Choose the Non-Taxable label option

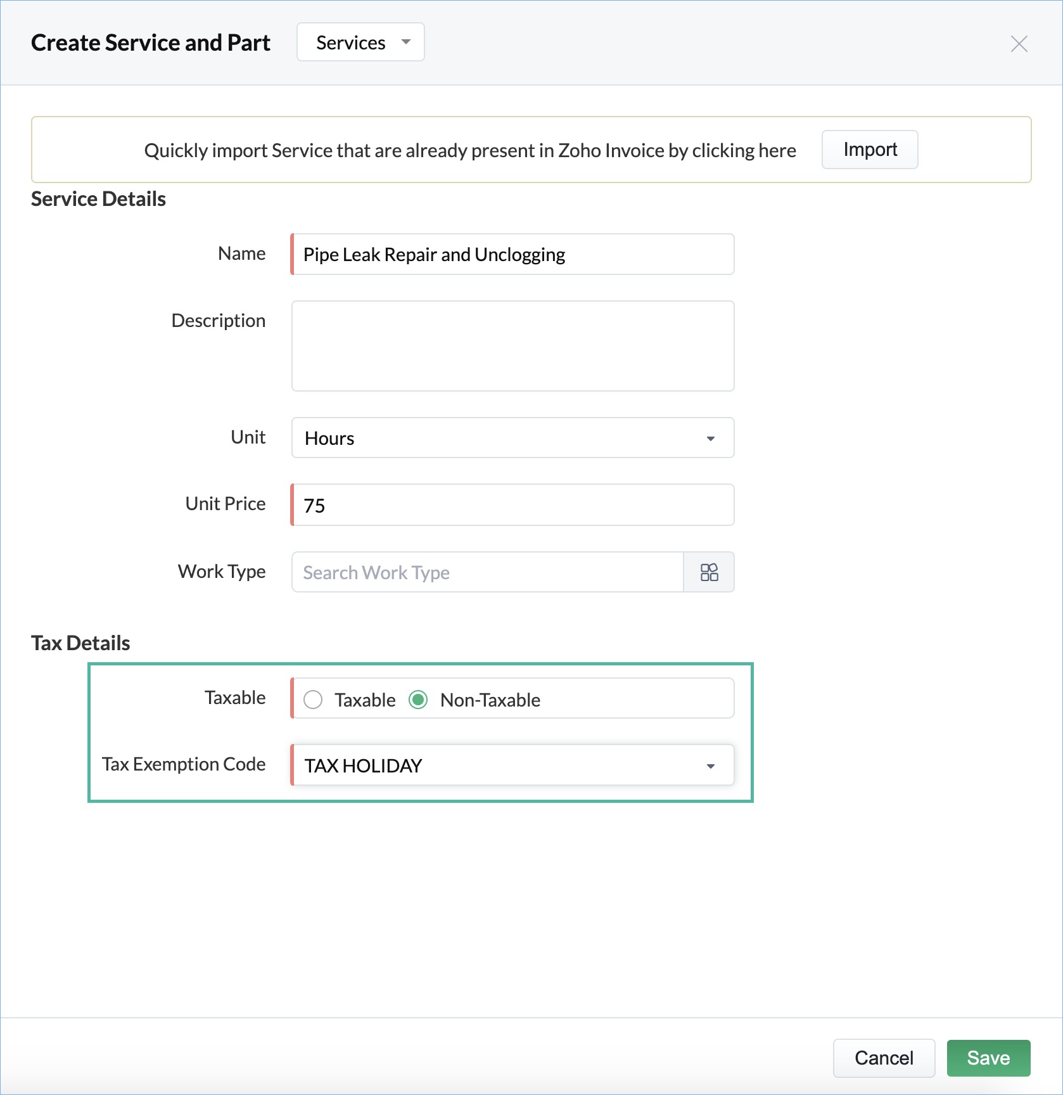[490, 700]
